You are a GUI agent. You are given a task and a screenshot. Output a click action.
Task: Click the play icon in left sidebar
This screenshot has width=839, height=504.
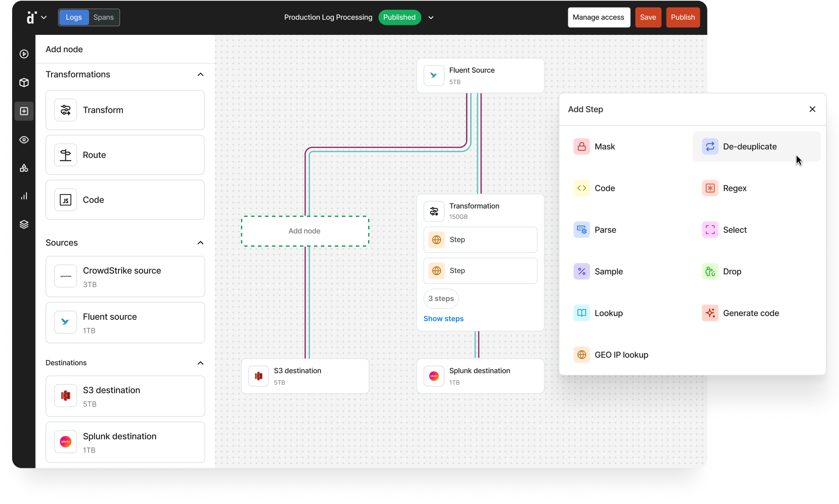pos(24,54)
